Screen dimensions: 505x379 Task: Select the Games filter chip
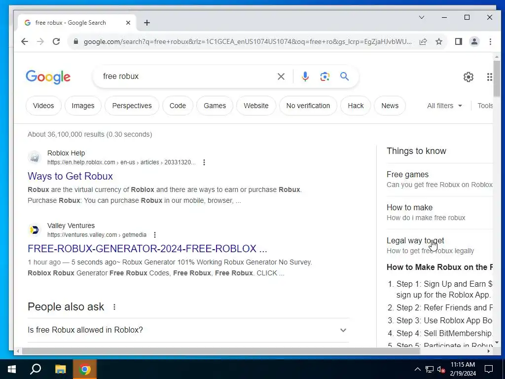(x=215, y=106)
